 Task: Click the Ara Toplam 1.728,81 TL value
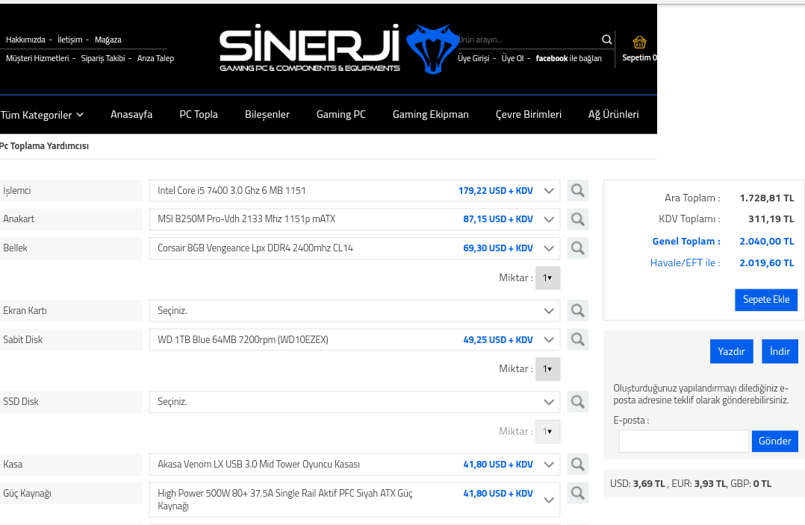tap(766, 198)
